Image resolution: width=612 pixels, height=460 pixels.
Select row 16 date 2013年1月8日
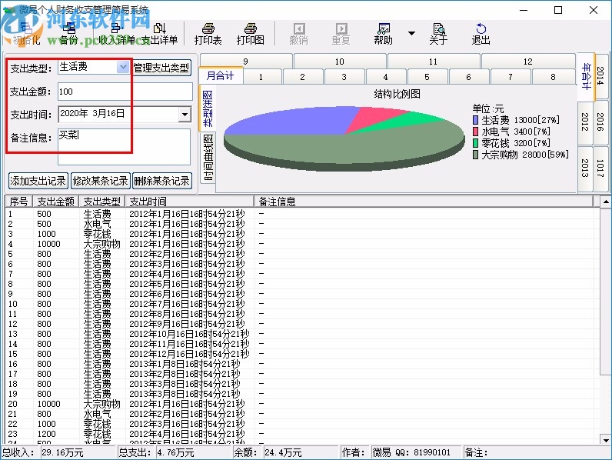click(185, 364)
